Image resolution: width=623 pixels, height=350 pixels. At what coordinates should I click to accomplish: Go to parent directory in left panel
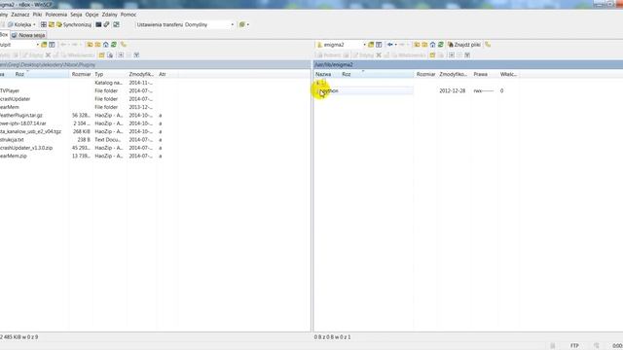point(90,45)
